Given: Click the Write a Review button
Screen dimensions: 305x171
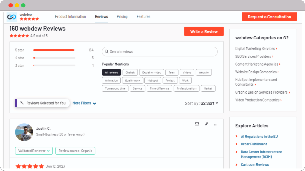Looking at the screenshot, I should (x=204, y=31).
